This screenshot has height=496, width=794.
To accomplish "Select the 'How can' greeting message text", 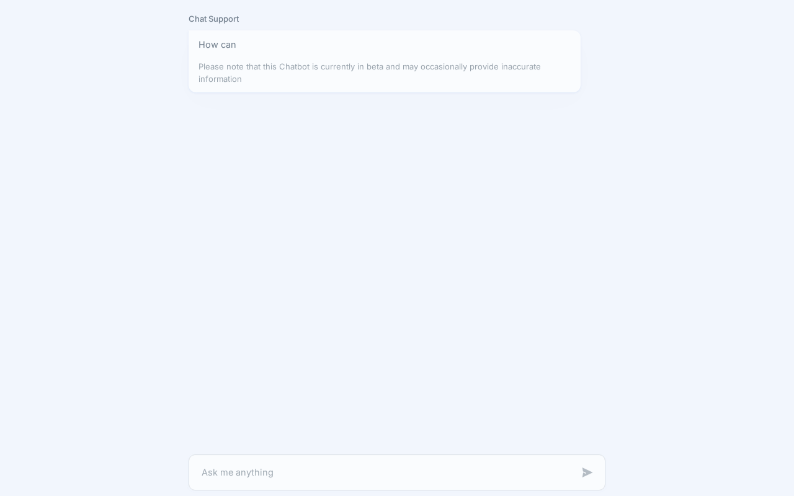I will [x=217, y=45].
